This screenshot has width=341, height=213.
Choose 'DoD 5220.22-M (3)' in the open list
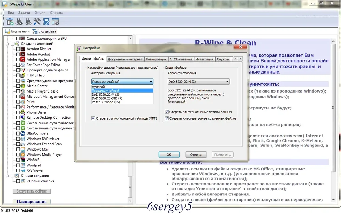point(122,95)
